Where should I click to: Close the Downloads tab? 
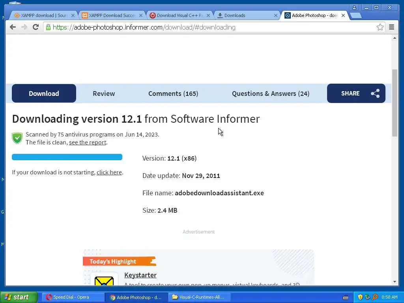click(275, 15)
